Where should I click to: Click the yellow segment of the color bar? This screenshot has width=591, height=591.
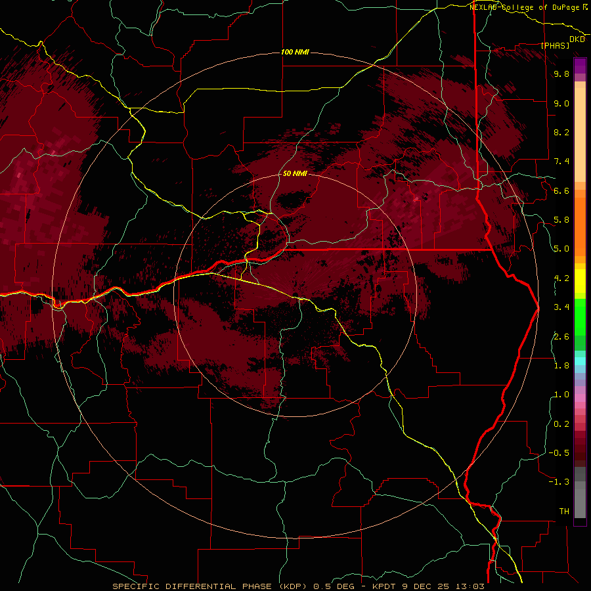tap(580, 281)
